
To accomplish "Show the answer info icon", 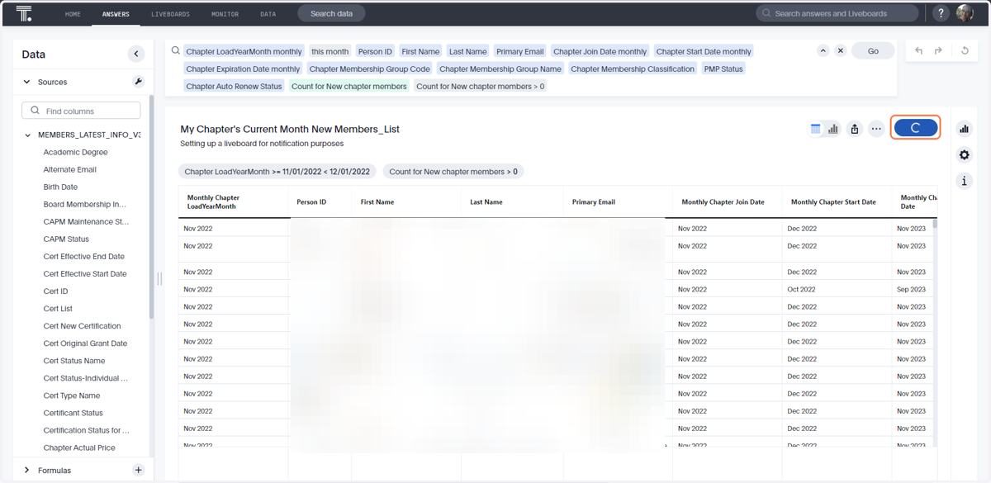I will (x=965, y=181).
